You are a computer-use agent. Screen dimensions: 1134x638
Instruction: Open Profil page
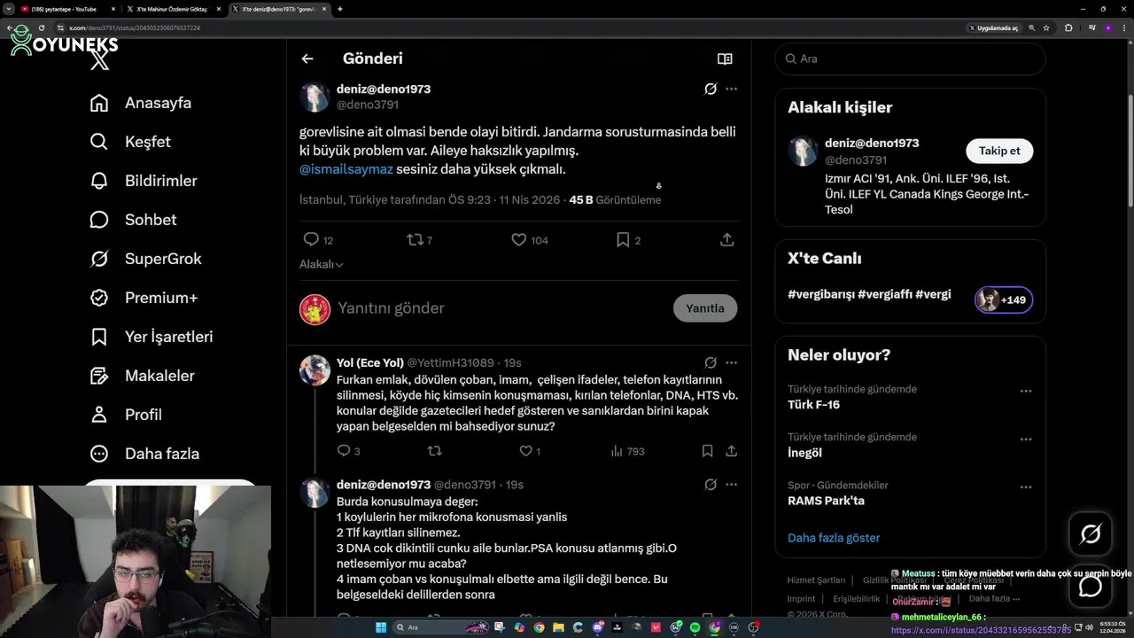pyautogui.click(x=126, y=415)
